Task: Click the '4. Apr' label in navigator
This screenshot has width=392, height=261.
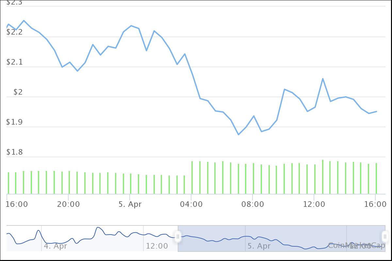Action: 56,246
